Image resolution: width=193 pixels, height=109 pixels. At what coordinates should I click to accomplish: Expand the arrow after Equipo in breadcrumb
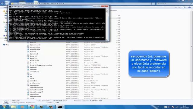(24, 4)
